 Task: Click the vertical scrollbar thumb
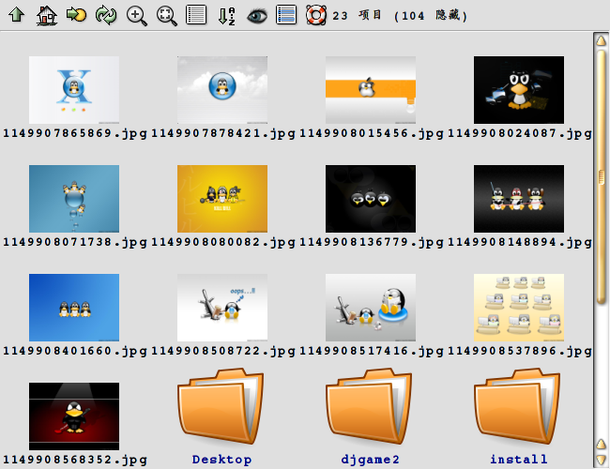tap(601, 175)
